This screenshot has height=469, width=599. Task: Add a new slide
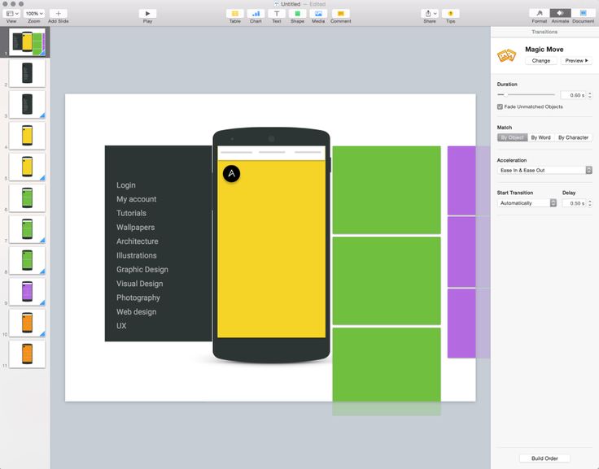58,13
